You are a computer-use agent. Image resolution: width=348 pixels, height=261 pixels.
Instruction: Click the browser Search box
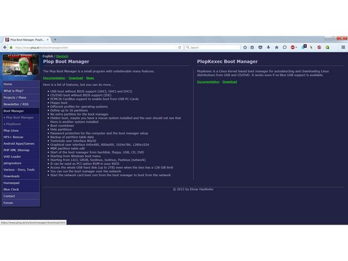coord(213,47)
